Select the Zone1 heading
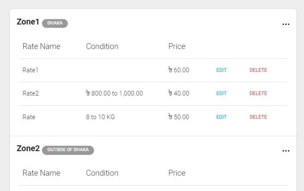 [28, 22]
